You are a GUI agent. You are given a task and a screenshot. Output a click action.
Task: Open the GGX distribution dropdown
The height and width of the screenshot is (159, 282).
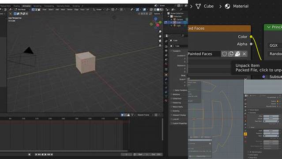click(x=275, y=45)
